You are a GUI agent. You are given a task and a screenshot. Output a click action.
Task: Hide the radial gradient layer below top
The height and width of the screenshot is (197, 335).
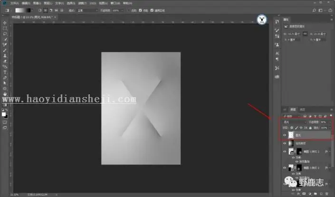point(285,143)
